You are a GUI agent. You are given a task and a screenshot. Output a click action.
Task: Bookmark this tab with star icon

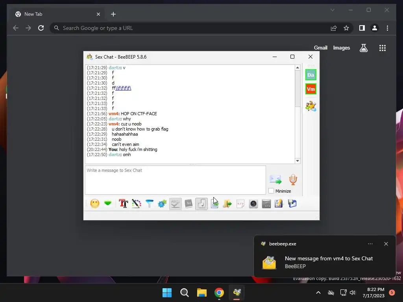coord(346,28)
